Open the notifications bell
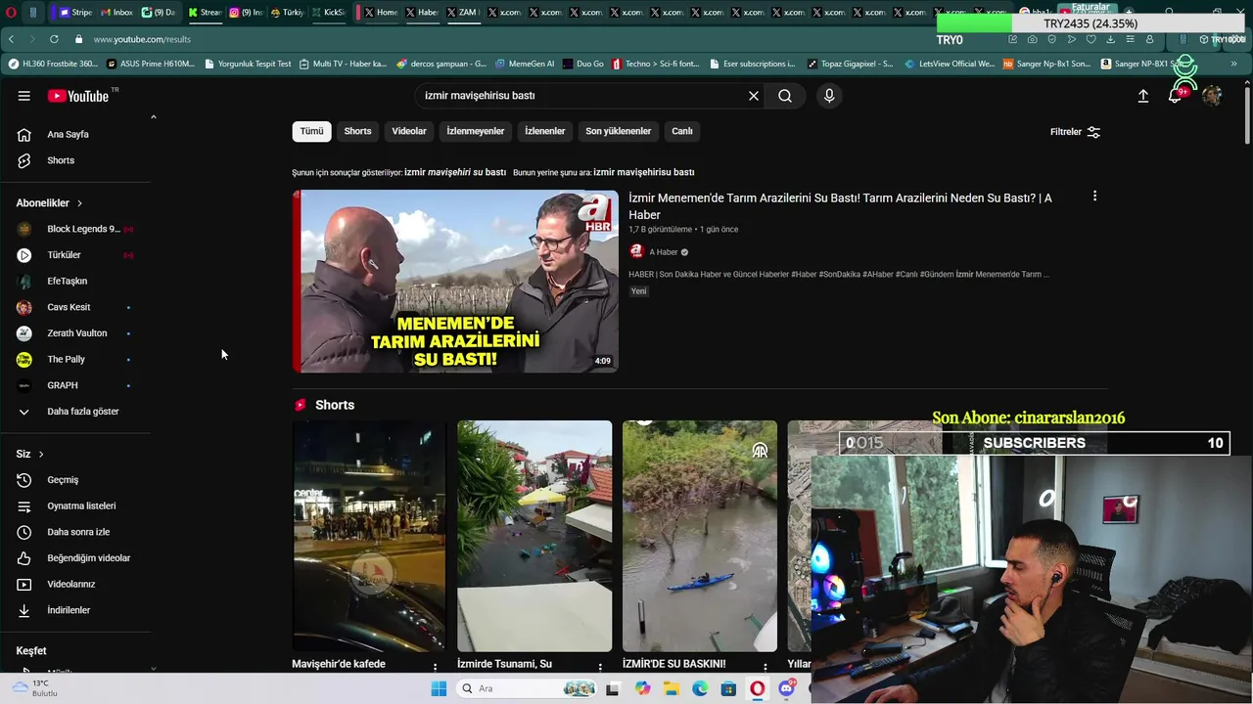 (1175, 96)
